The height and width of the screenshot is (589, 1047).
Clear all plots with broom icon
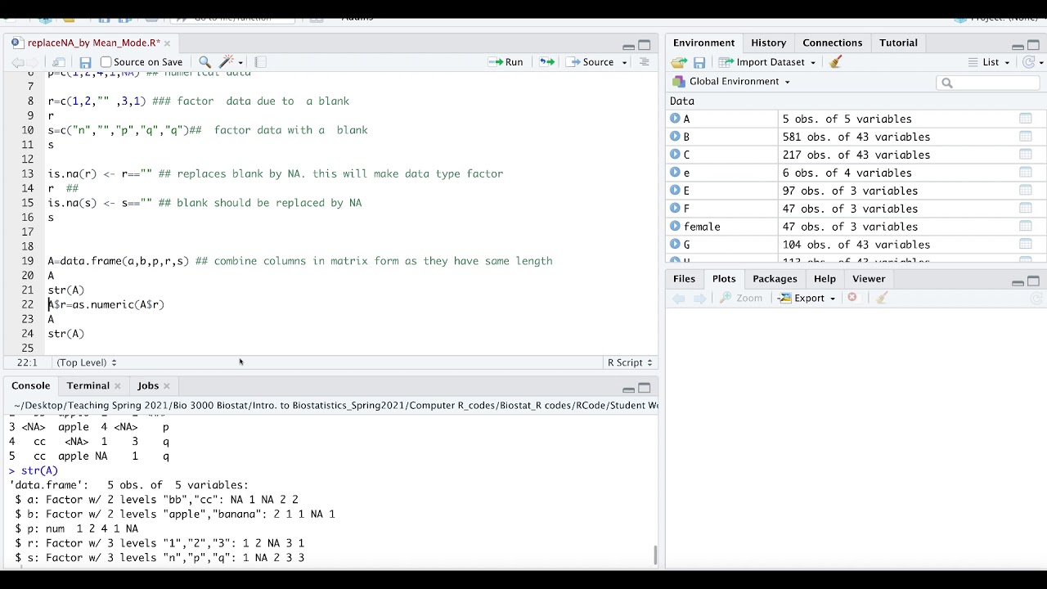click(x=881, y=298)
